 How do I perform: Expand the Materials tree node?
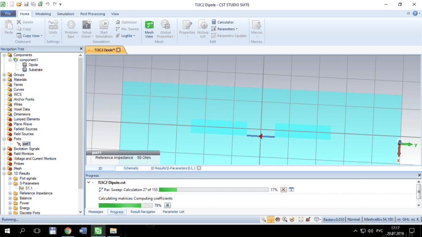pos(4,80)
